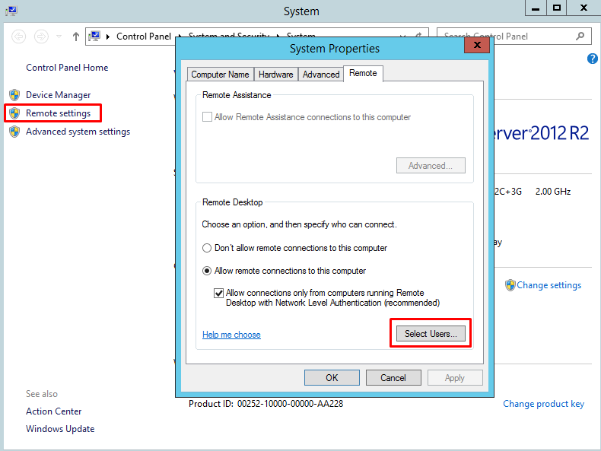Image resolution: width=601 pixels, height=451 pixels.
Task: Switch to the Hardware tab
Action: [x=275, y=75]
